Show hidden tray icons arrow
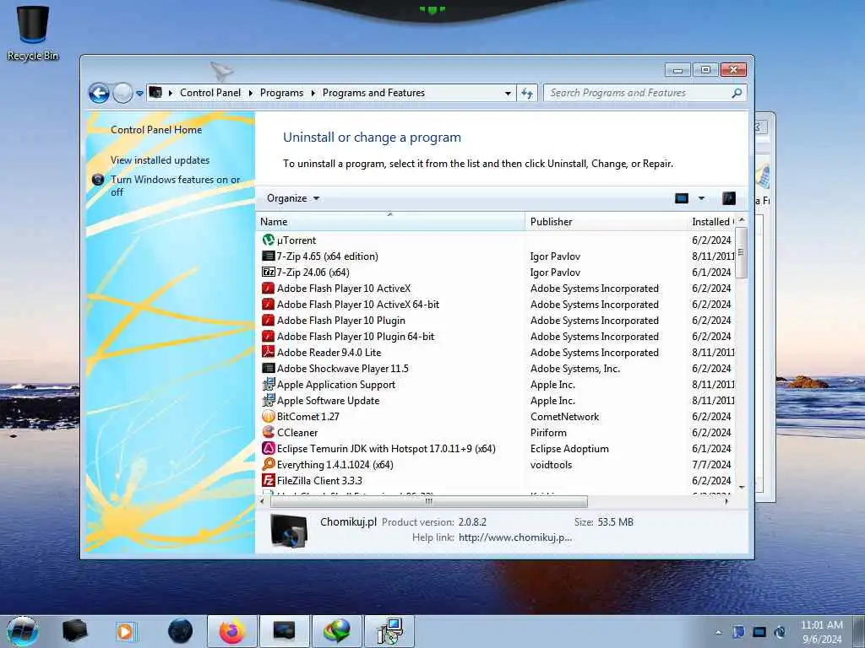 click(718, 633)
